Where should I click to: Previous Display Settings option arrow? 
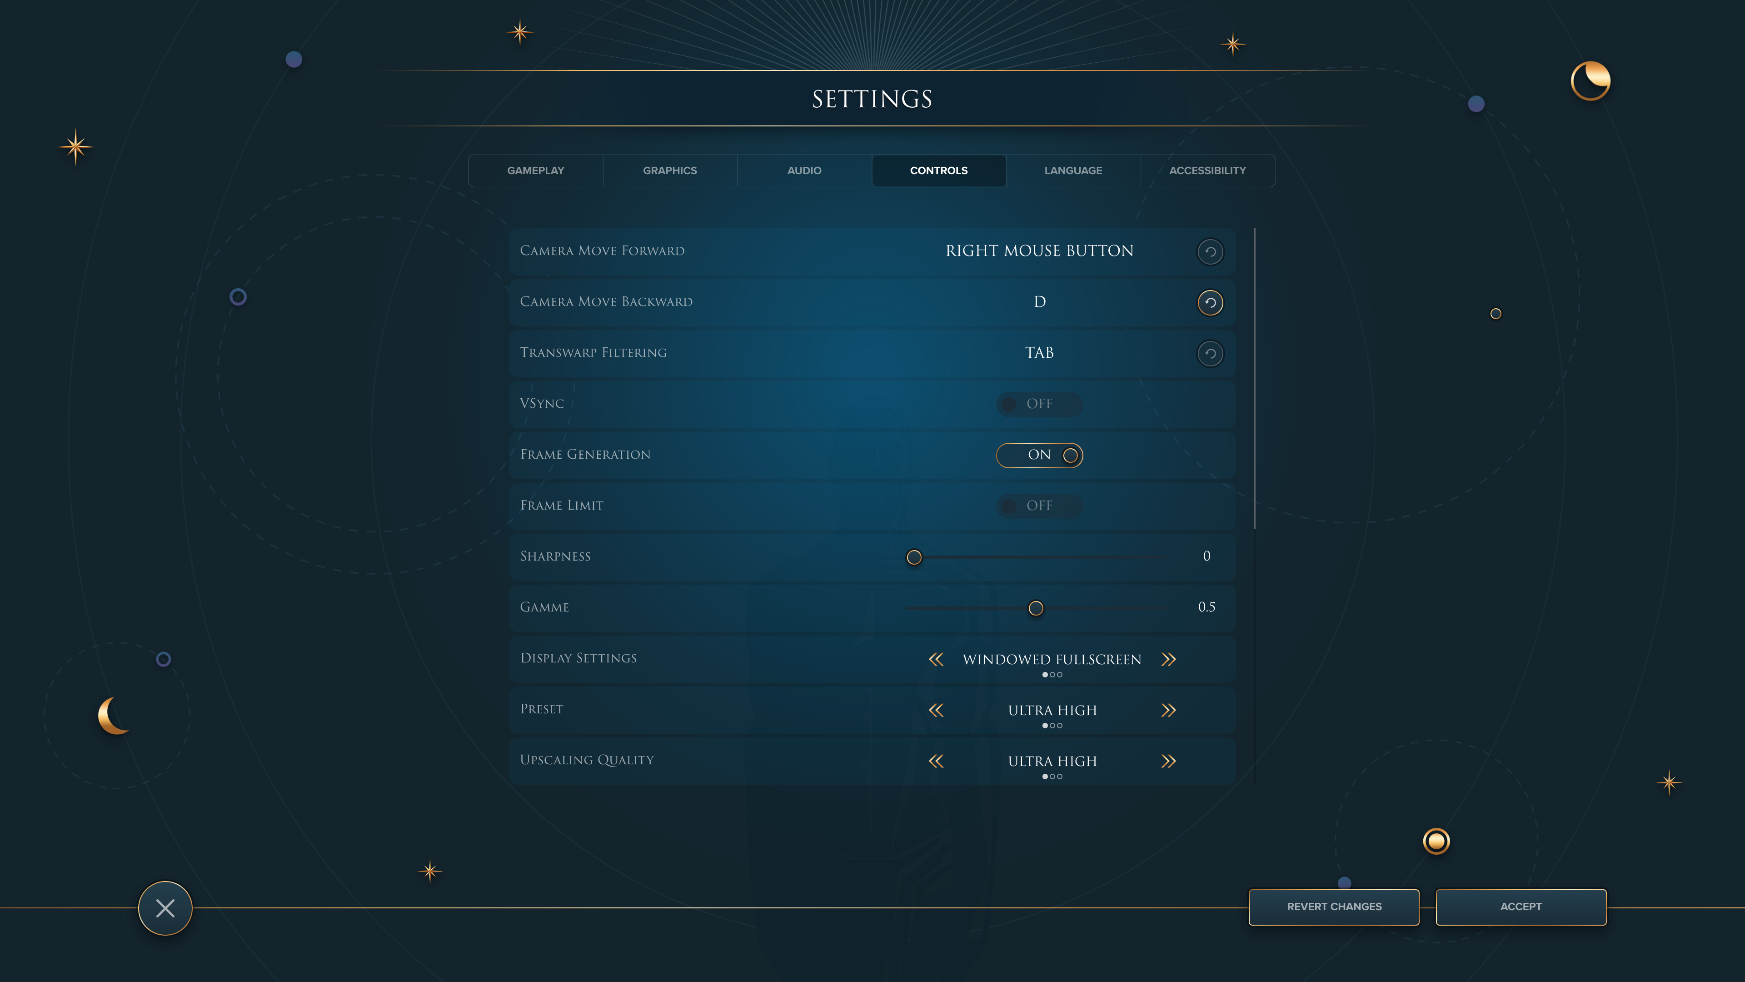936,659
